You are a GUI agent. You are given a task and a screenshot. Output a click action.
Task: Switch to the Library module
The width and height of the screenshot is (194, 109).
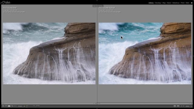tap(151, 3)
